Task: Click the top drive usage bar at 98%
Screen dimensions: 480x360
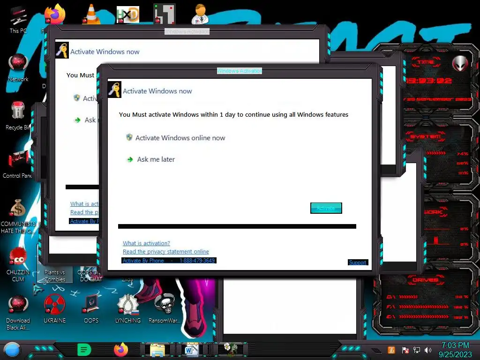Action: [x=408, y=297]
